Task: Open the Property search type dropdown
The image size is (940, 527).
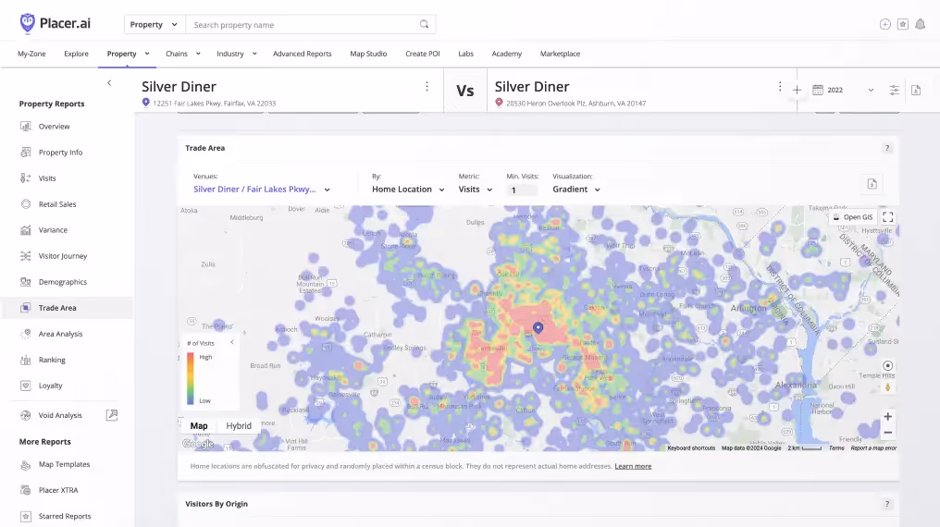Action: tap(155, 25)
